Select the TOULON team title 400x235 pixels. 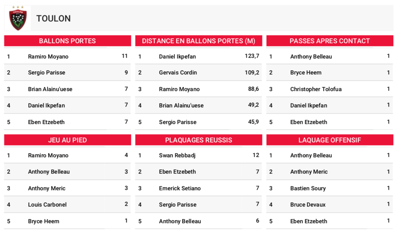tap(53, 19)
